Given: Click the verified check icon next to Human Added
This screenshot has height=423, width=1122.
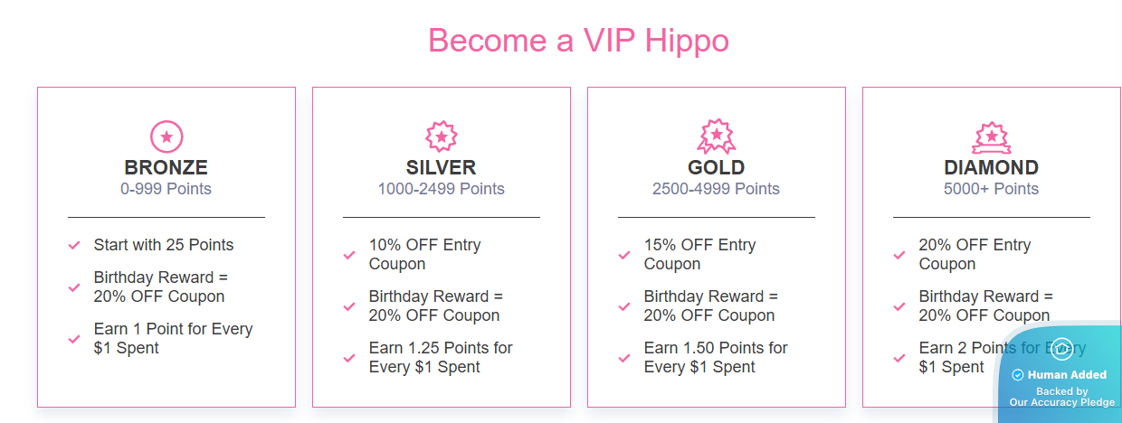Looking at the screenshot, I should (1018, 374).
